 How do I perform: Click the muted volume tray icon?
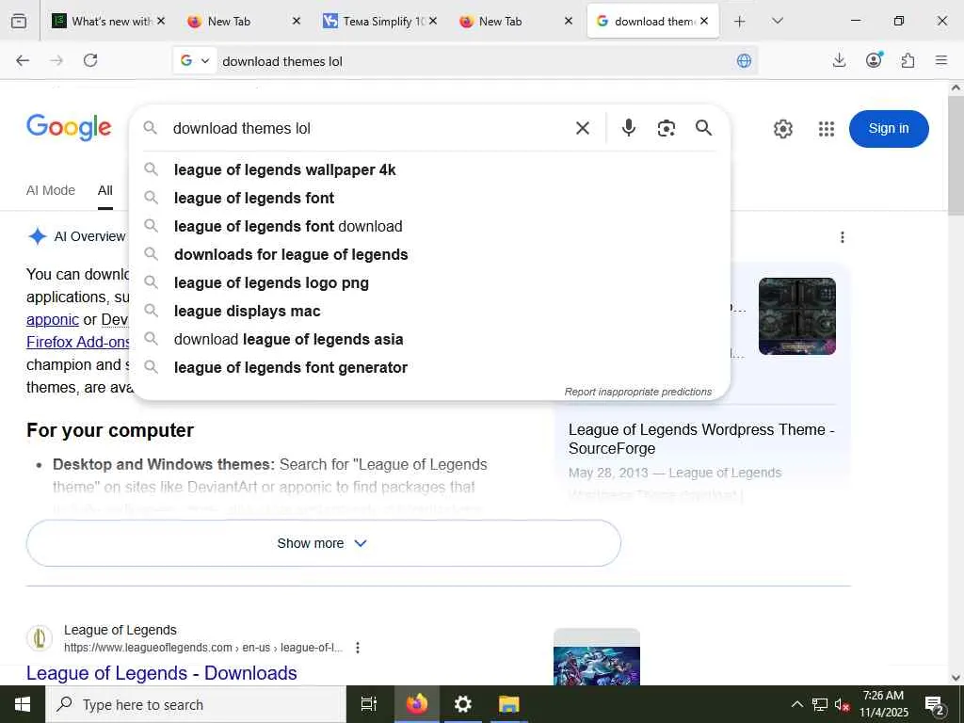tap(843, 704)
